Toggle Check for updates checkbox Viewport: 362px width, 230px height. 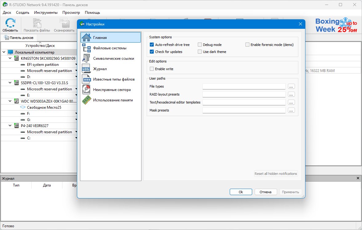pos(152,52)
